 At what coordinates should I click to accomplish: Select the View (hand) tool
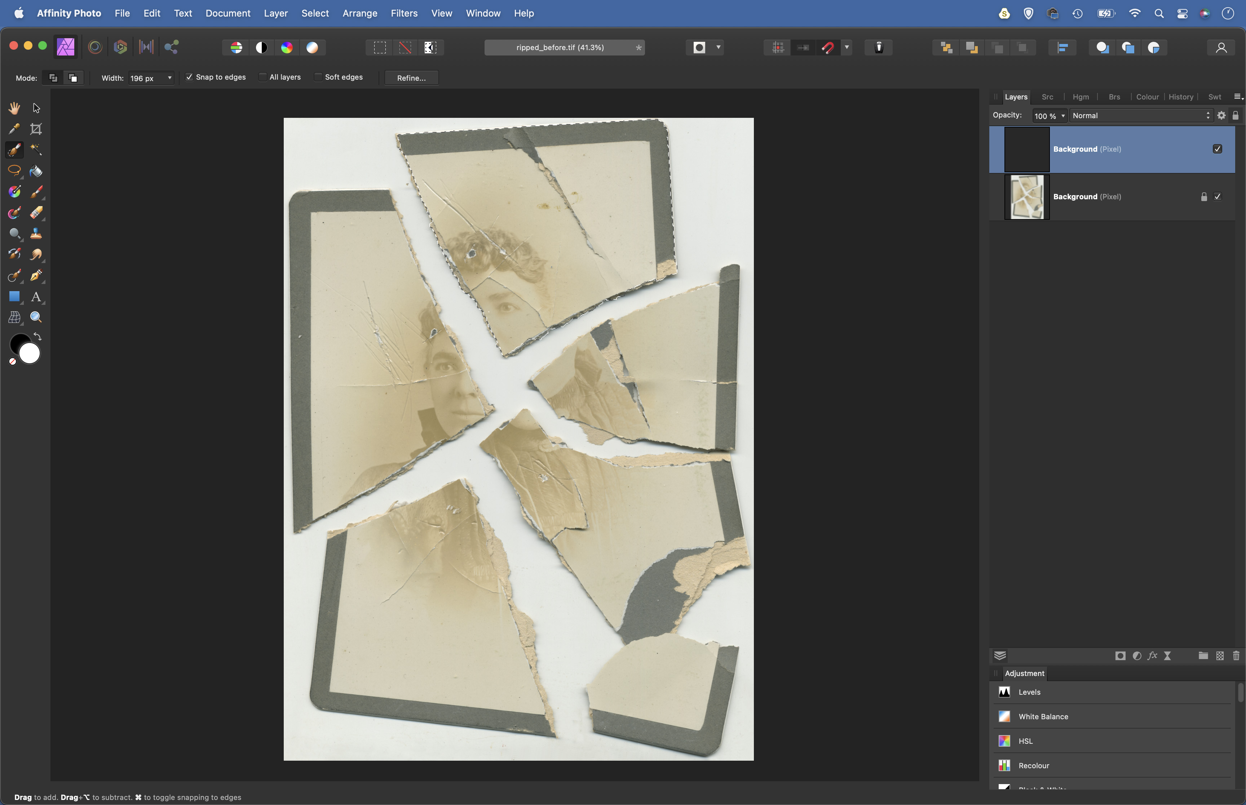(x=14, y=108)
